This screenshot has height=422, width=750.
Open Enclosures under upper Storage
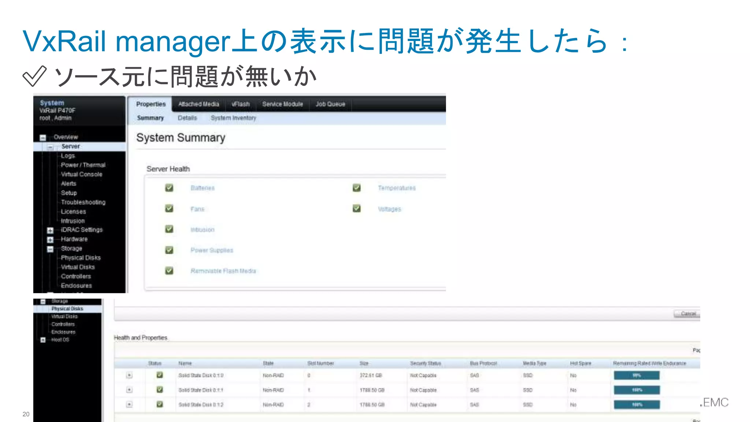point(76,285)
